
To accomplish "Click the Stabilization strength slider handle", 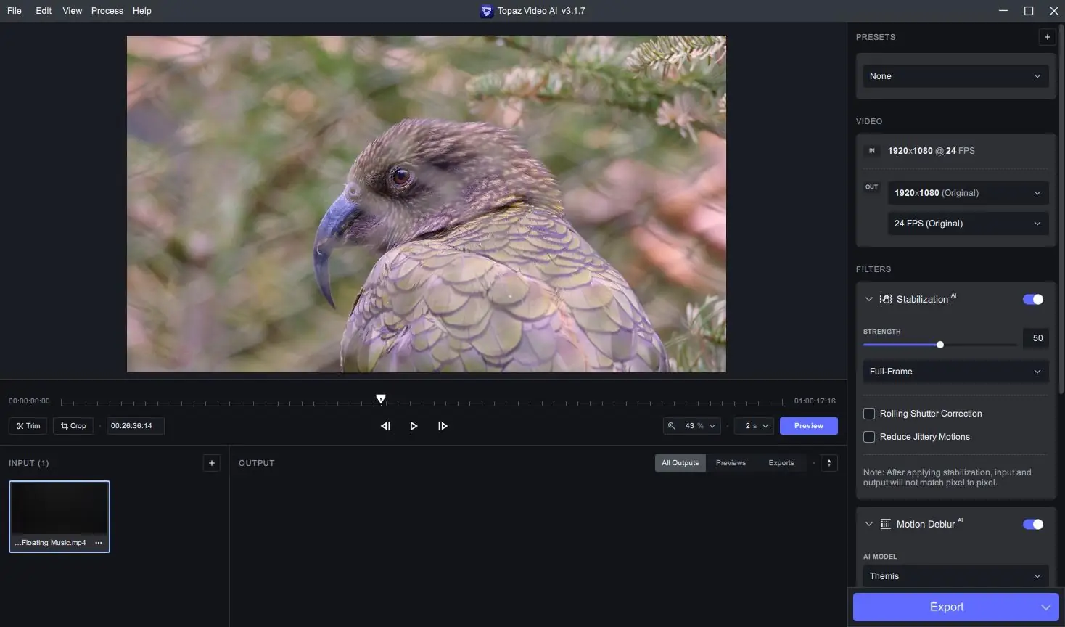I will pos(940,345).
